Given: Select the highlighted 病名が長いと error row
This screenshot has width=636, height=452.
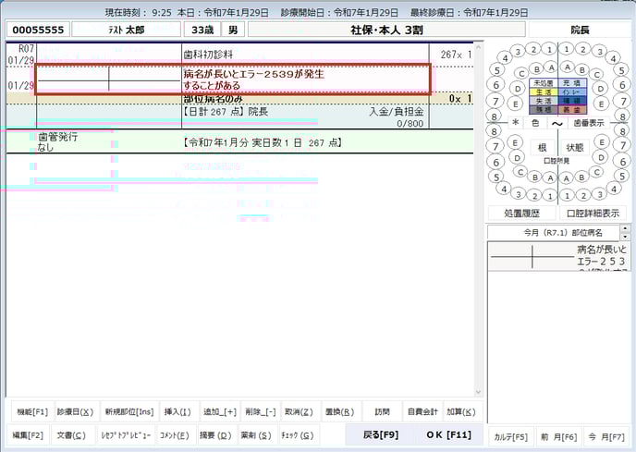Looking at the screenshot, I should coord(233,79).
